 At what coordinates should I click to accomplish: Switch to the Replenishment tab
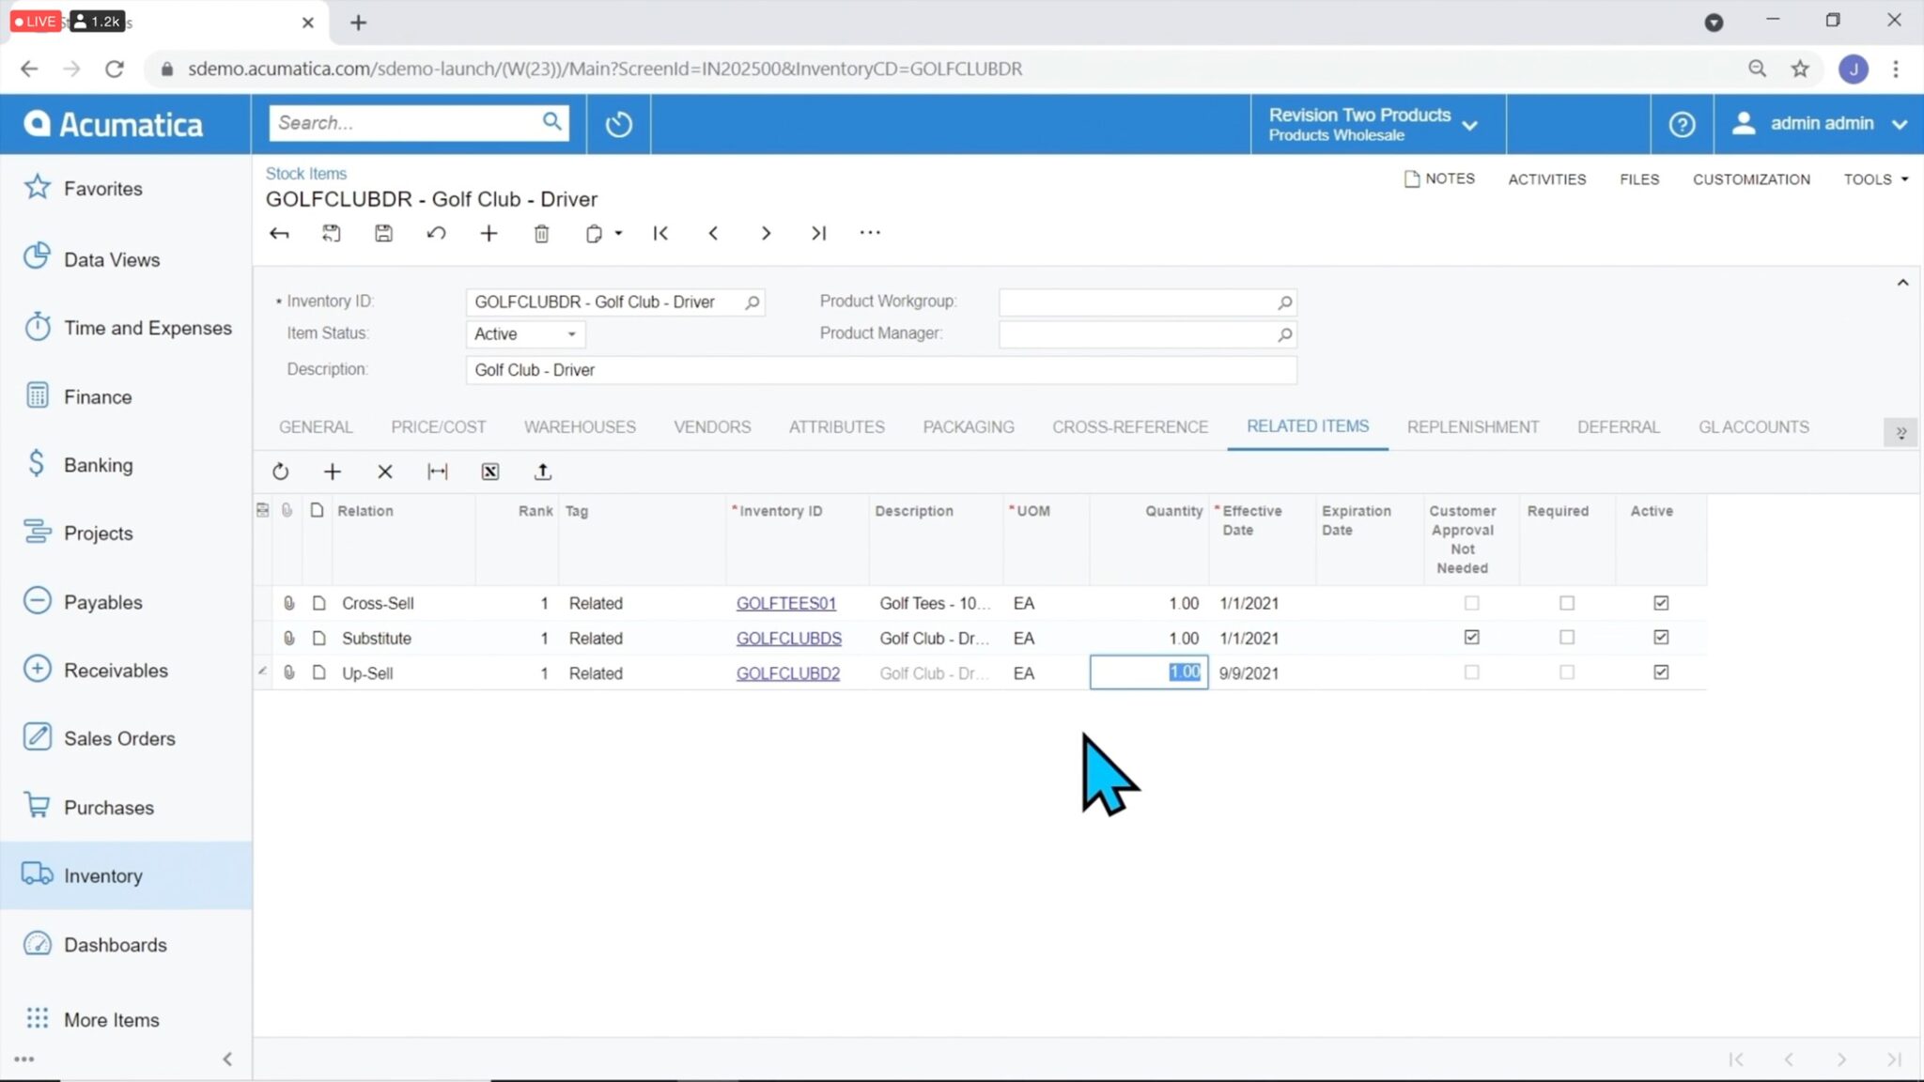pyautogui.click(x=1471, y=426)
